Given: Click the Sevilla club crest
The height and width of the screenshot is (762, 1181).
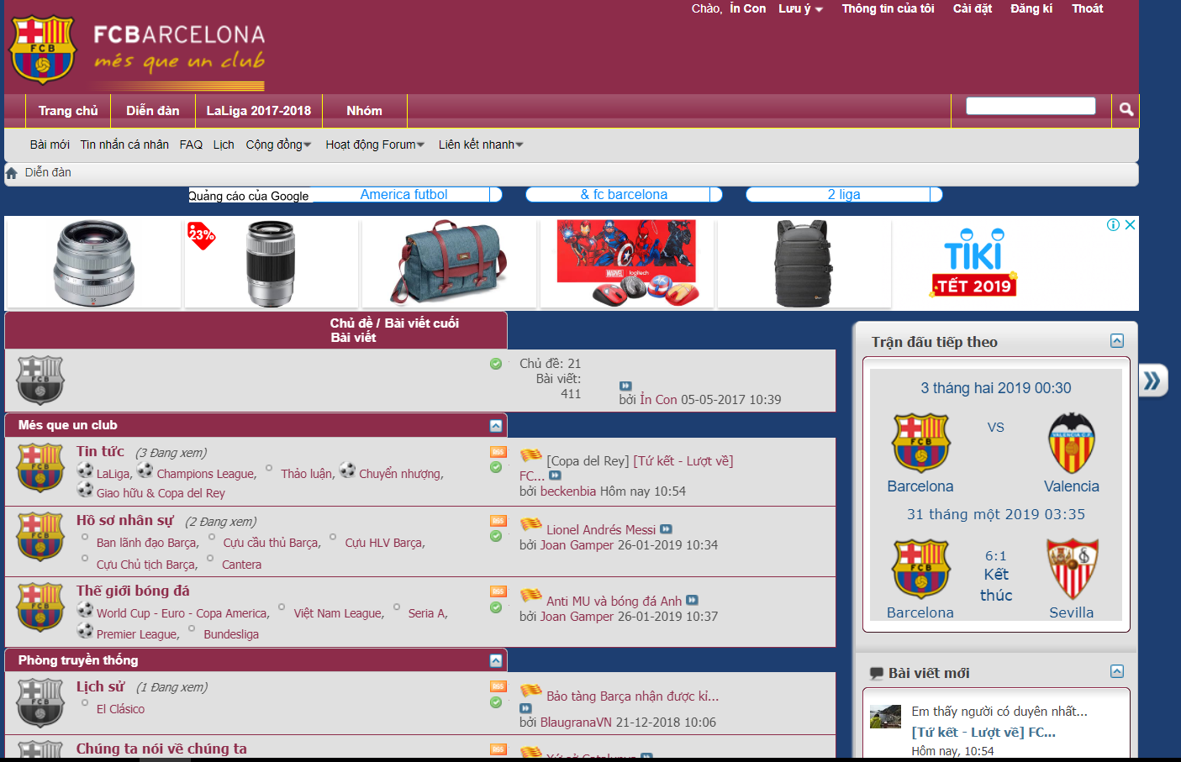Looking at the screenshot, I should 1072,569.
